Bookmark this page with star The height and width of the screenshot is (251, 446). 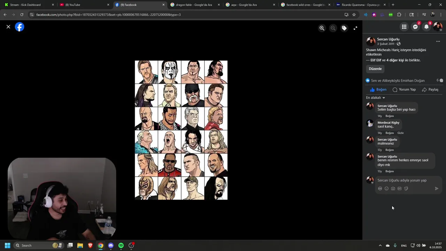(354, 15)
